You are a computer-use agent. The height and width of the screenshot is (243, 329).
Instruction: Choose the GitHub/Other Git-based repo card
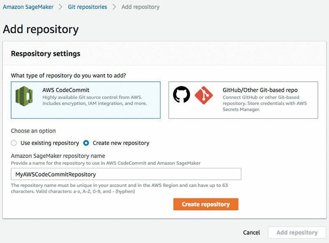click(243, 100)
